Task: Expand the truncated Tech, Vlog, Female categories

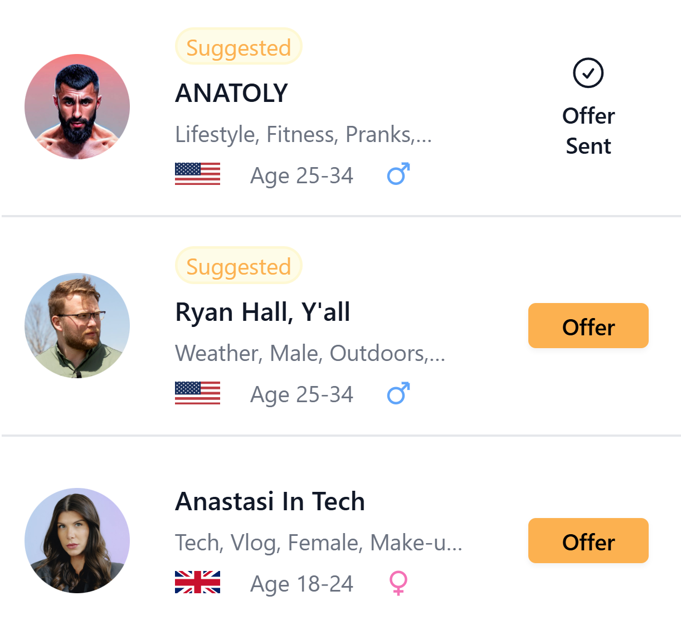Action: click(318, 543)
